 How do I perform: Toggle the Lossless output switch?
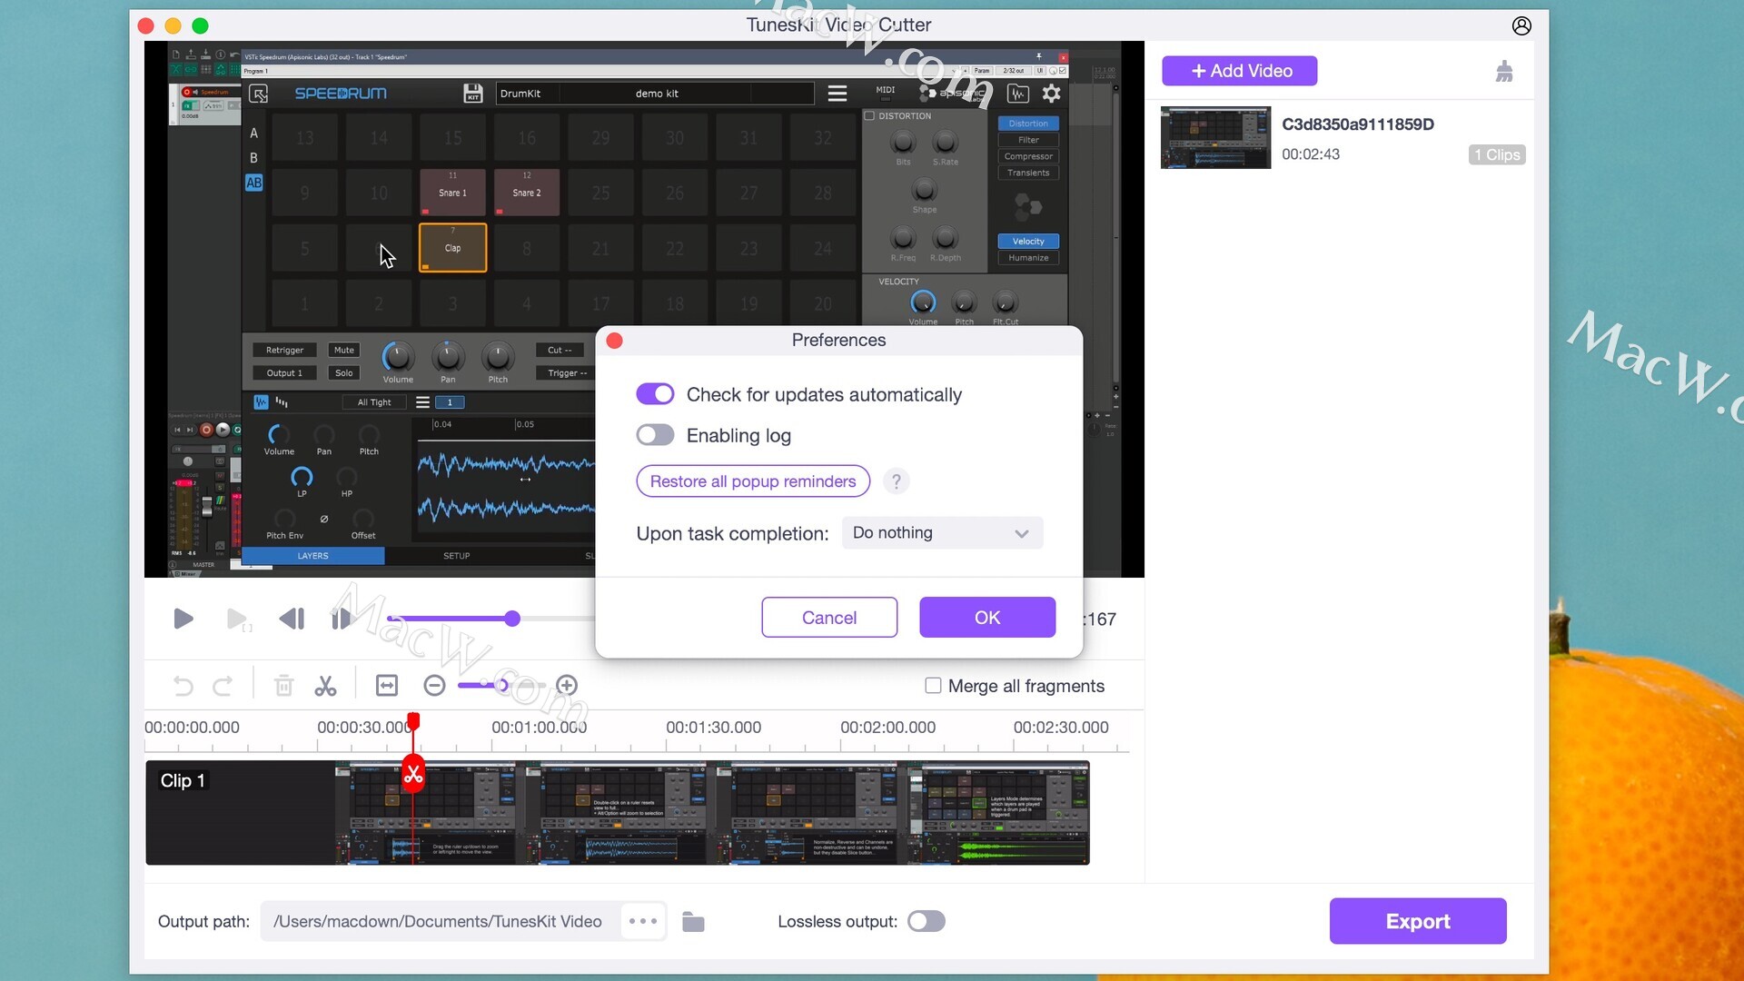(926, 921)
